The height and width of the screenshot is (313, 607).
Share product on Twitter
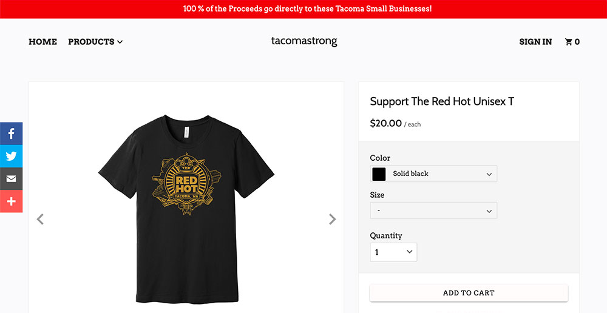coord(11,156)
